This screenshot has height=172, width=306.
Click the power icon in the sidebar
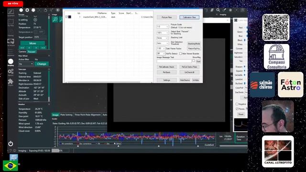click(11, 144)
